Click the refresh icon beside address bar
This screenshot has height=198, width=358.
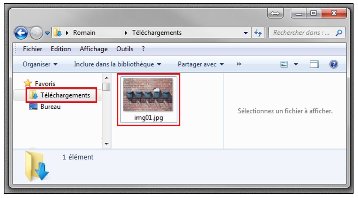click(x=258, y=33)
